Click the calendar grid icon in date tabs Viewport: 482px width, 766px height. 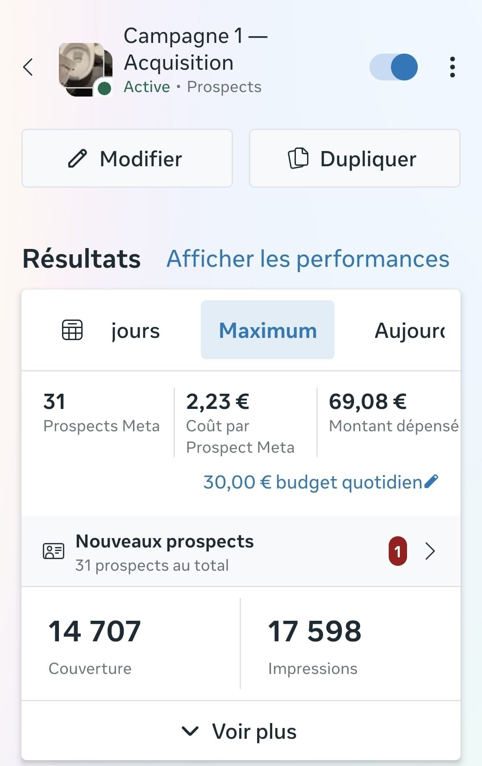pyautogui.click(x=72, y=330)
